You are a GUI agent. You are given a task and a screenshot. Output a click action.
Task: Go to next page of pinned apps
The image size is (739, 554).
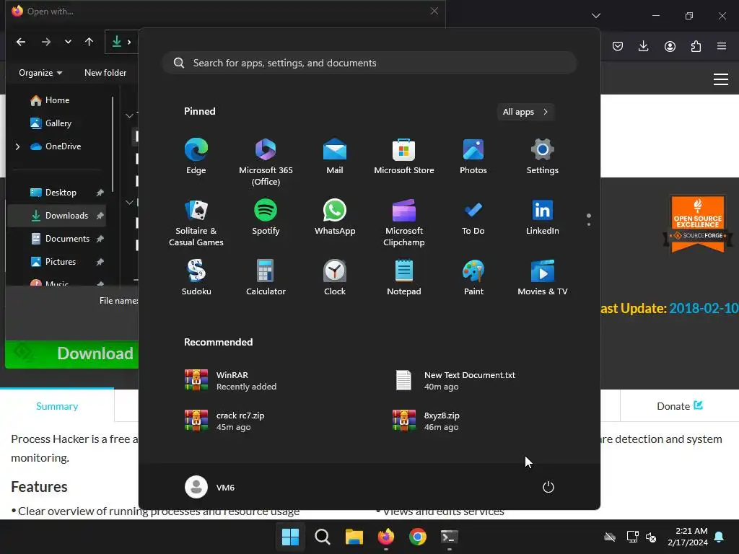tap(589, 224)
